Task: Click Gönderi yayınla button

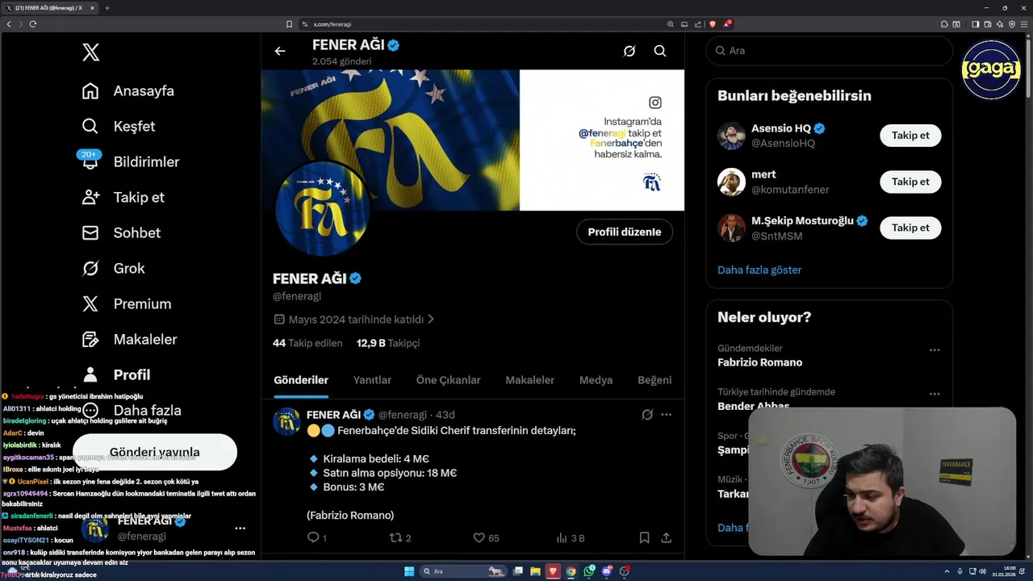Action: coord(154,452)
